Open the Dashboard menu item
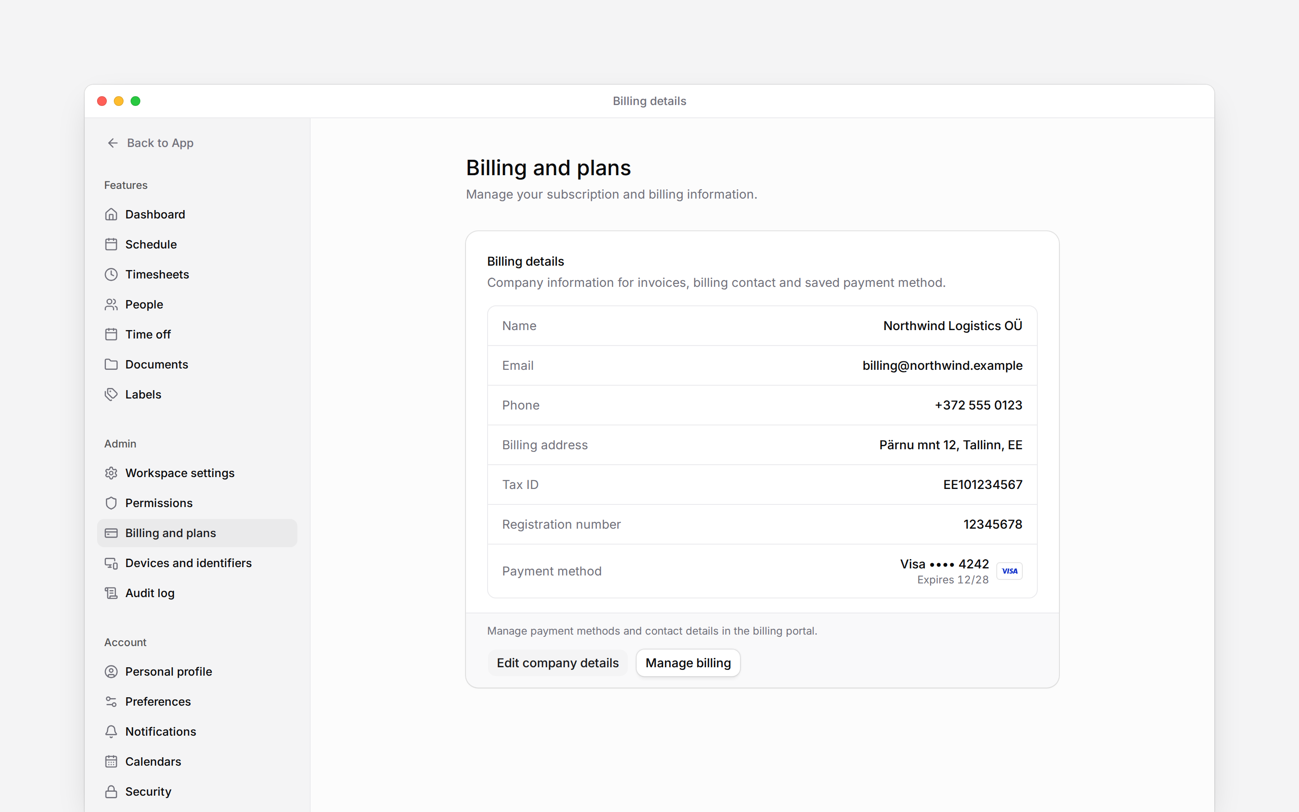 point(197,214)
